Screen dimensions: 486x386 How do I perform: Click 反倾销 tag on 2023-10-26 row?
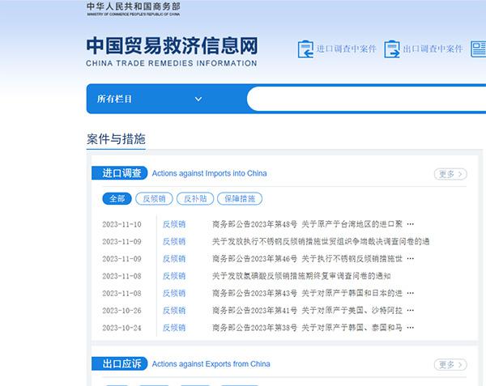174,311
